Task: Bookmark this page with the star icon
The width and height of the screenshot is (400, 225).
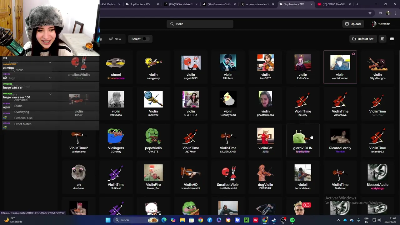Action: [370, 13]
